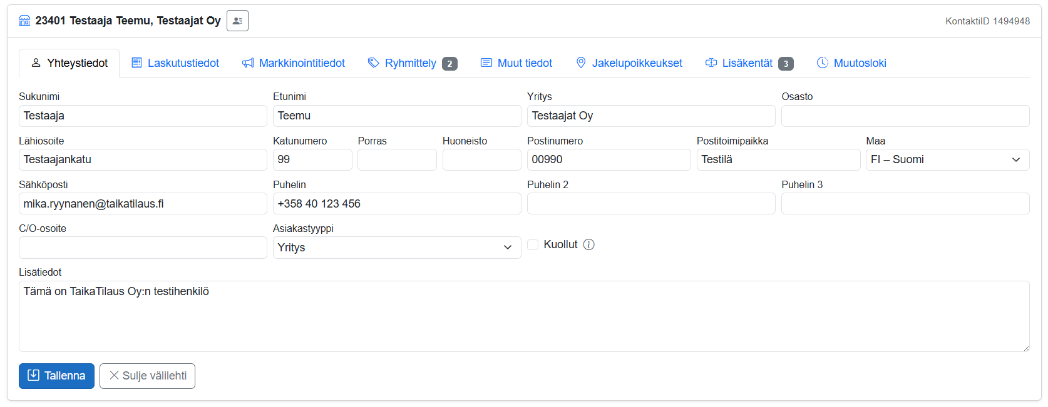Click the badge 3 on Lisäkentät tab

(x=786, y=64)
